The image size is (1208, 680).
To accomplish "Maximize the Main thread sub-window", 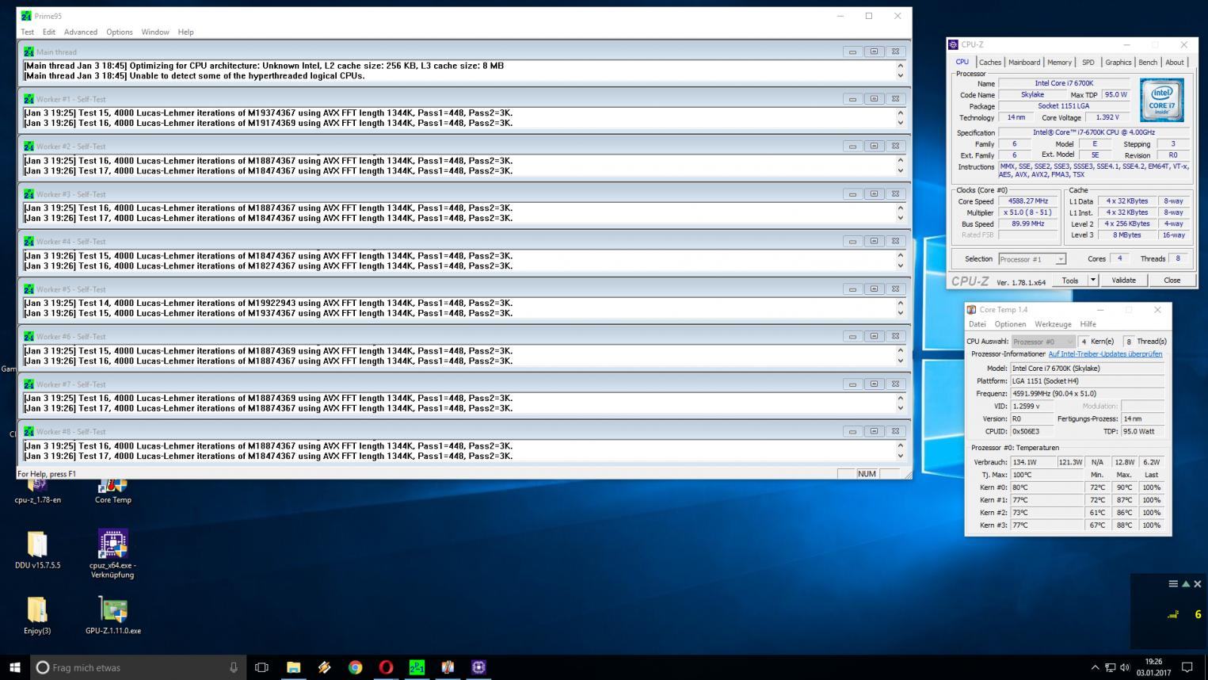I will (874, 52).
